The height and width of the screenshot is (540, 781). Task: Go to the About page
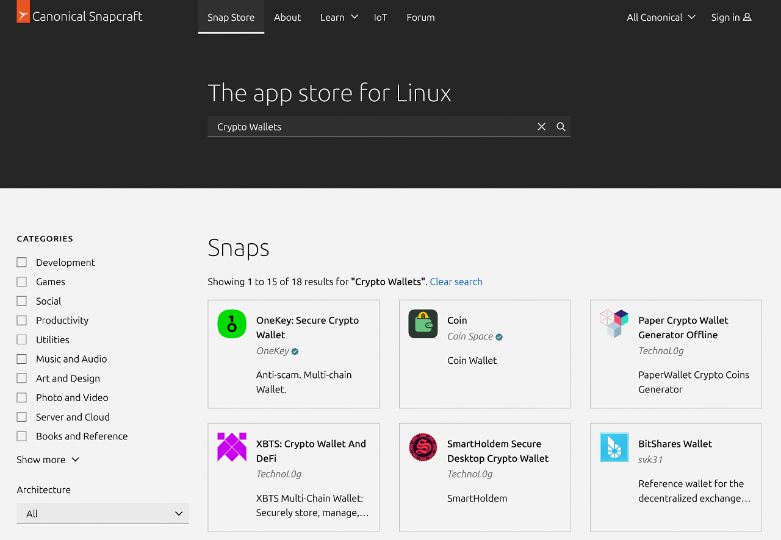[287, 17]
